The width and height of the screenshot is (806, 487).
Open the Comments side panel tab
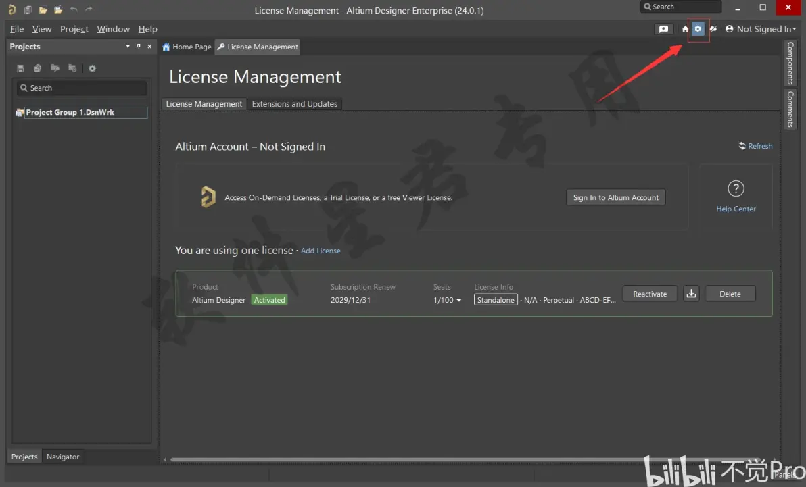(x=790, y=109)
